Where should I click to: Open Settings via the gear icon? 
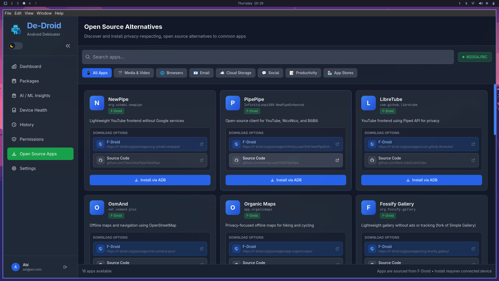14,168
